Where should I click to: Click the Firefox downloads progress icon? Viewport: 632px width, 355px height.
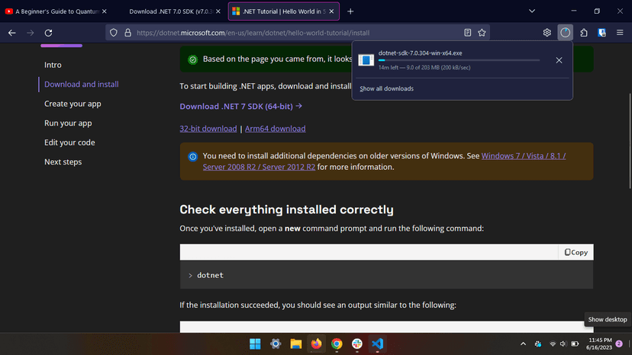pyautogui.click(x=565, y=33)
